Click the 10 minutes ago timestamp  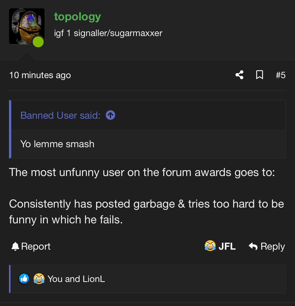pos(40,75)
